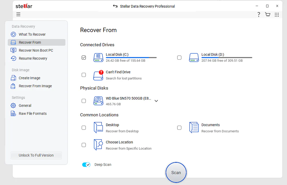Click the Stellar logo at top left
287x185 pixels.
(24, 6)
